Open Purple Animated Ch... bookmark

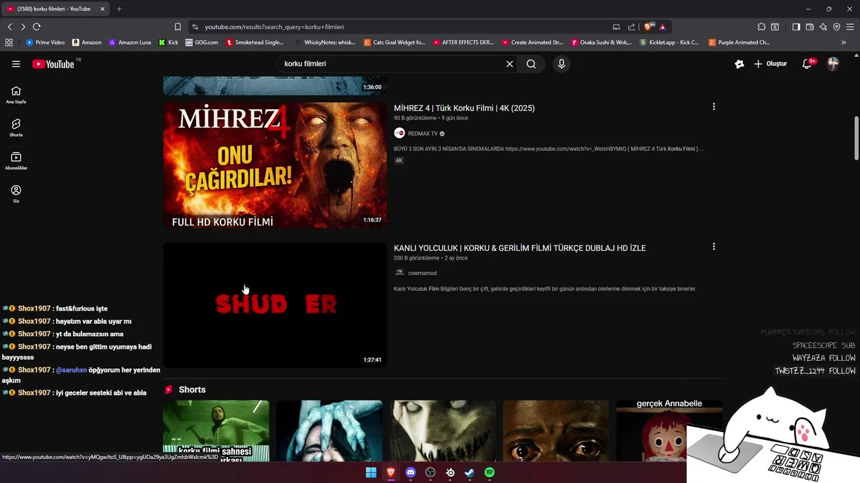click(x=740, y=42)
